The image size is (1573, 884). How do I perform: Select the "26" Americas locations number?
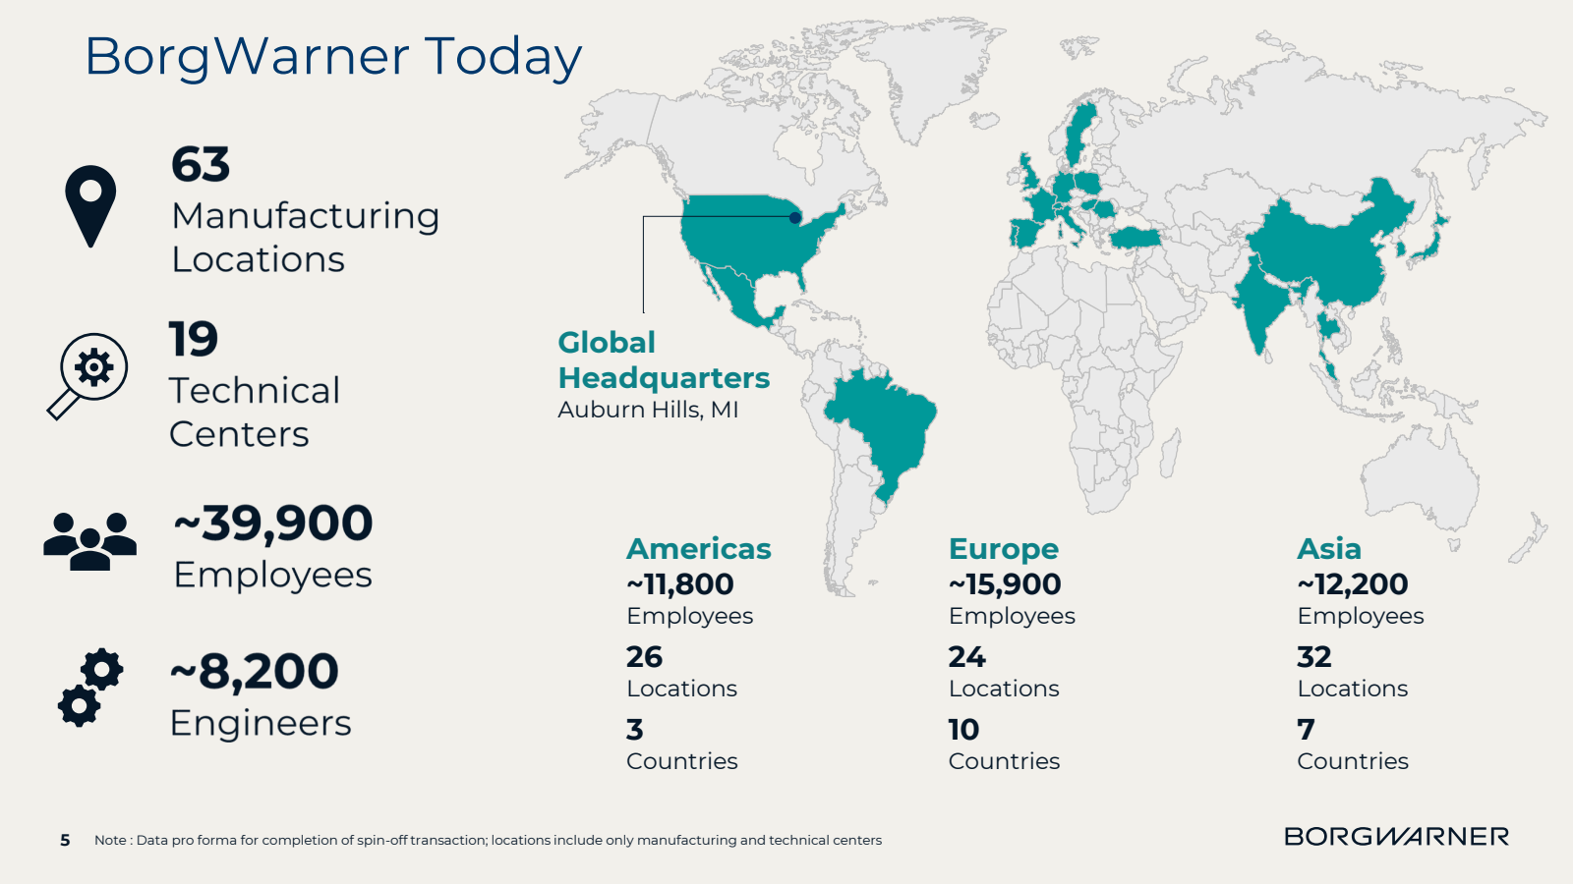(645, 656)
